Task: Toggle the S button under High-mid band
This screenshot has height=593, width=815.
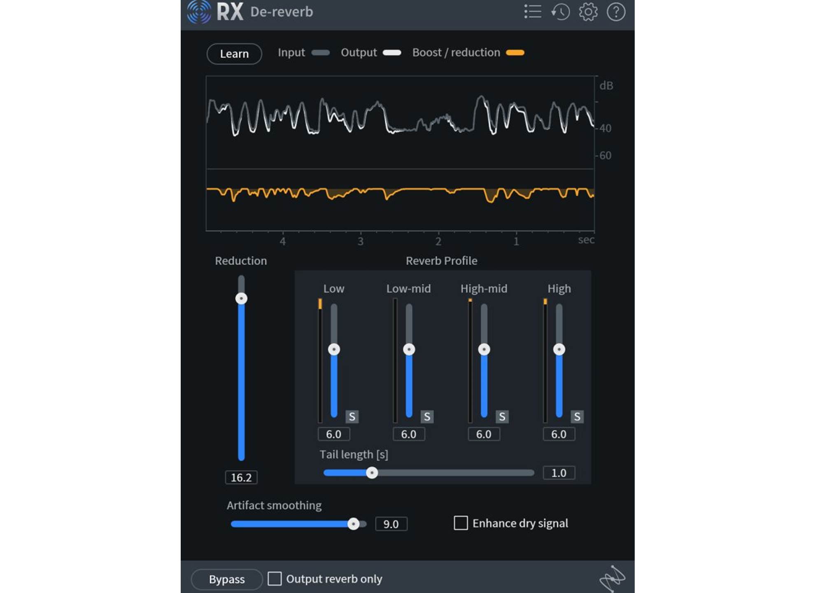Action: pos(502,415)
